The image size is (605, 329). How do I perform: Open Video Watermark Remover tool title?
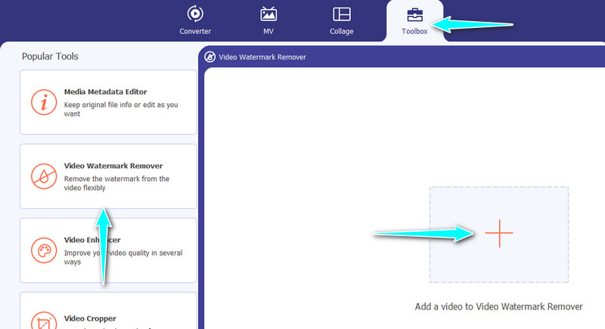coord(113,166)
